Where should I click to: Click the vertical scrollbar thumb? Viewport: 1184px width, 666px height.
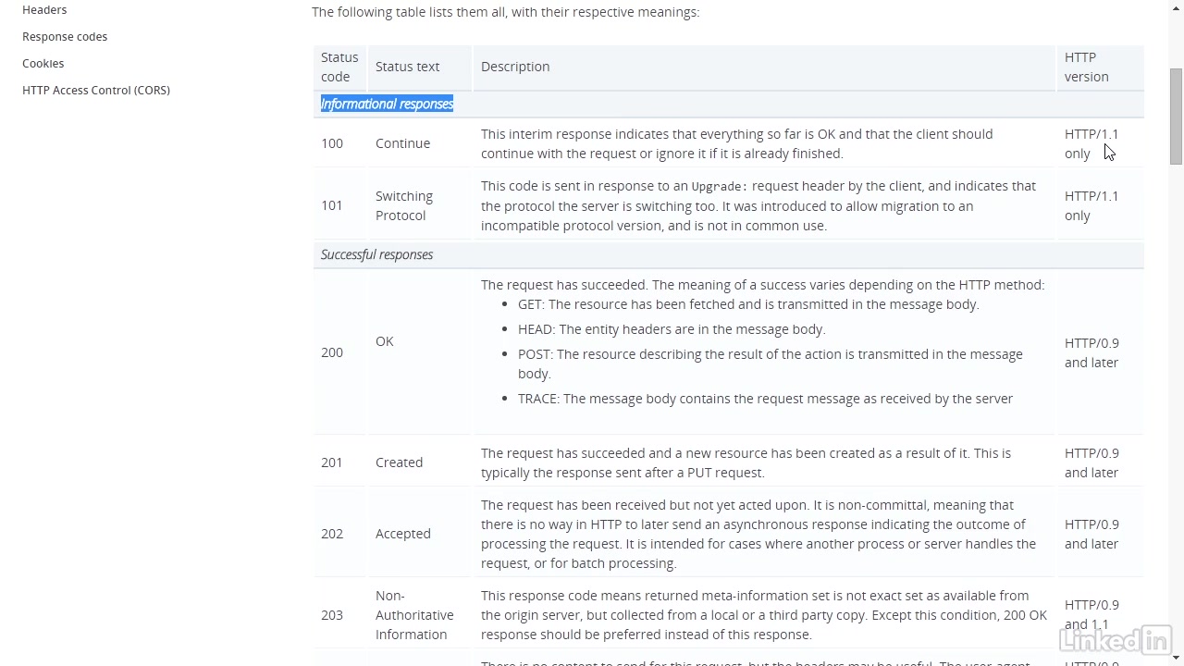pos(1176,116)
